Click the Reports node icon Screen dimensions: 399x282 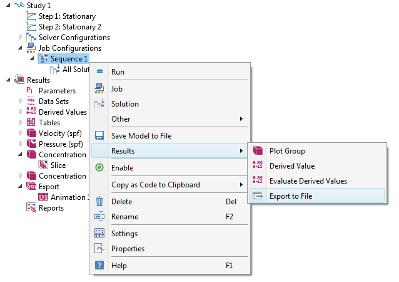click(x=31, y=207)
